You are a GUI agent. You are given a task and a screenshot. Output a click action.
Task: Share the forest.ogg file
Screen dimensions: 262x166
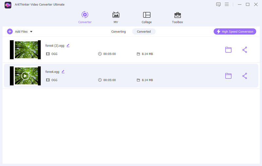click(245, 76)
